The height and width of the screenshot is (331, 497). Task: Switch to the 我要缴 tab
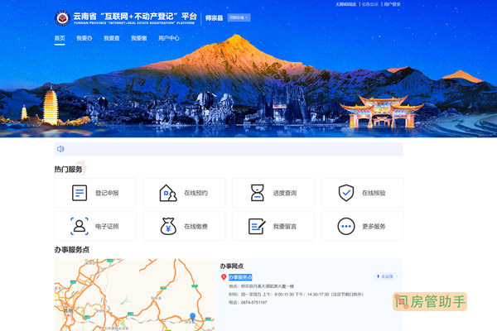[138, 38]
